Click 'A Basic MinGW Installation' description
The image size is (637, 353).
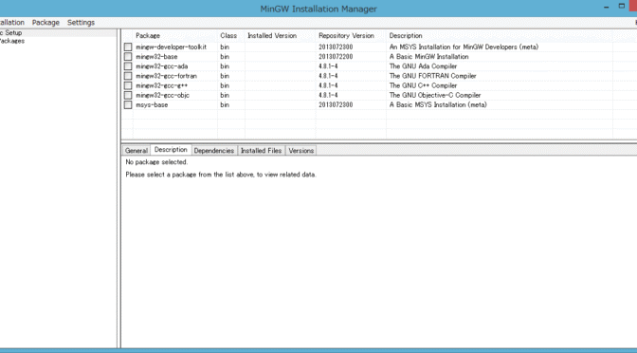[x=429, y=57]
